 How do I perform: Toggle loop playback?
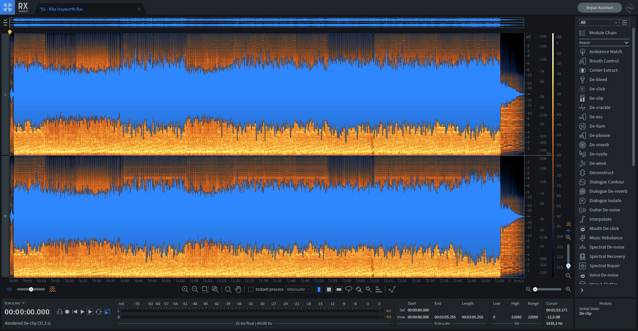[x=99, y=312]
